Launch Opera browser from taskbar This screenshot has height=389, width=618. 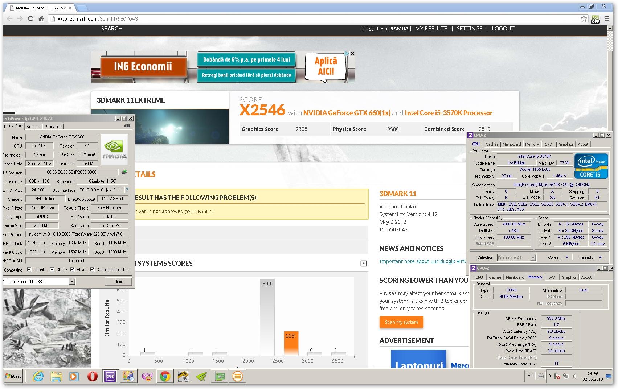click(x=92, y=376)
